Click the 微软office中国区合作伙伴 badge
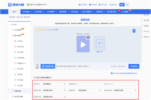The width and height of the screenshot is (151, 100). [x=37, y=5]
